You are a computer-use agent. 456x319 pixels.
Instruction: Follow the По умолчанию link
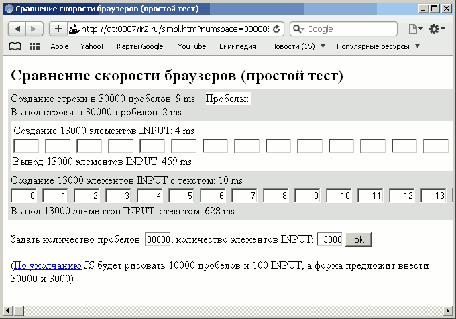click(x=48, y=265)
